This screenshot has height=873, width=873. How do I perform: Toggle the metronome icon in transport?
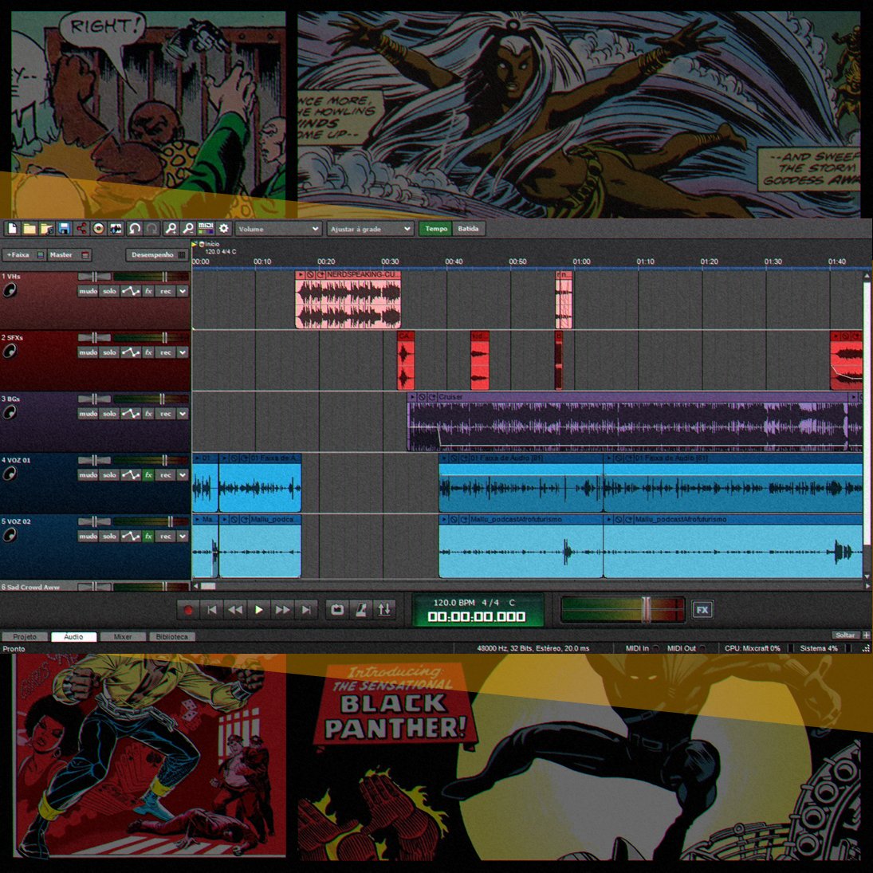(x=361, y=610)
